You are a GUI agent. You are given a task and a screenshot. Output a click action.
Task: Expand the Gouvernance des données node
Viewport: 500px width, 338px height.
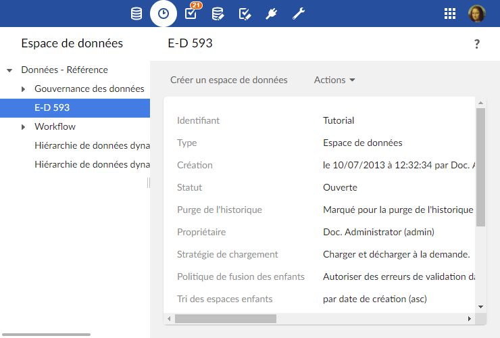[x=23, y=89]
